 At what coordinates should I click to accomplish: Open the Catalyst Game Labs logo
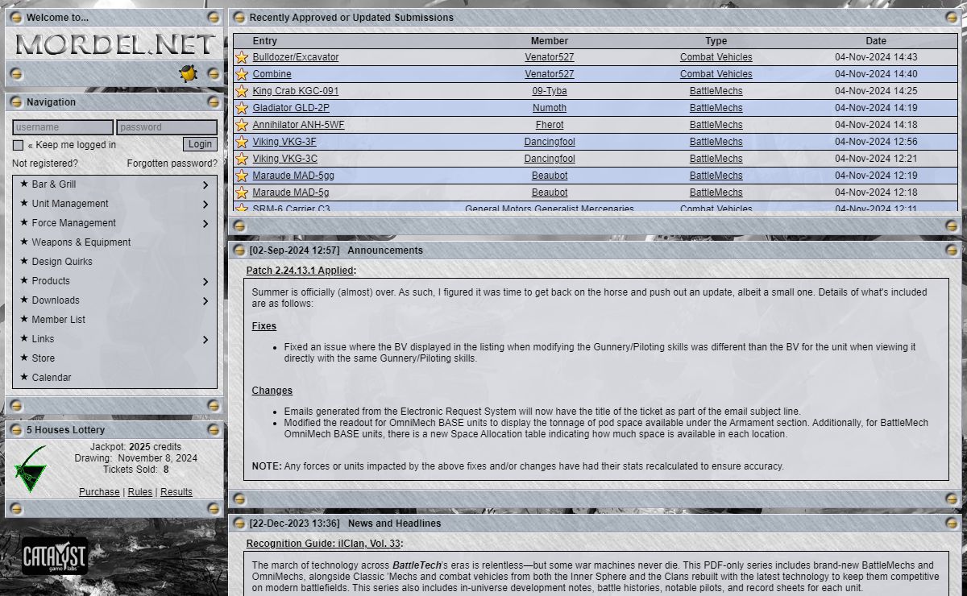coord(54,557)
